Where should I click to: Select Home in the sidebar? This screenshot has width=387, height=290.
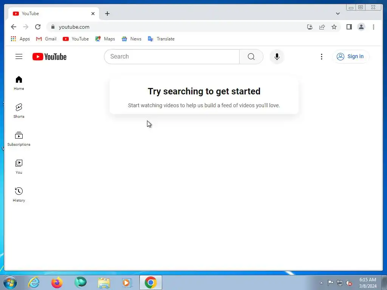click(x=19, y=83)
